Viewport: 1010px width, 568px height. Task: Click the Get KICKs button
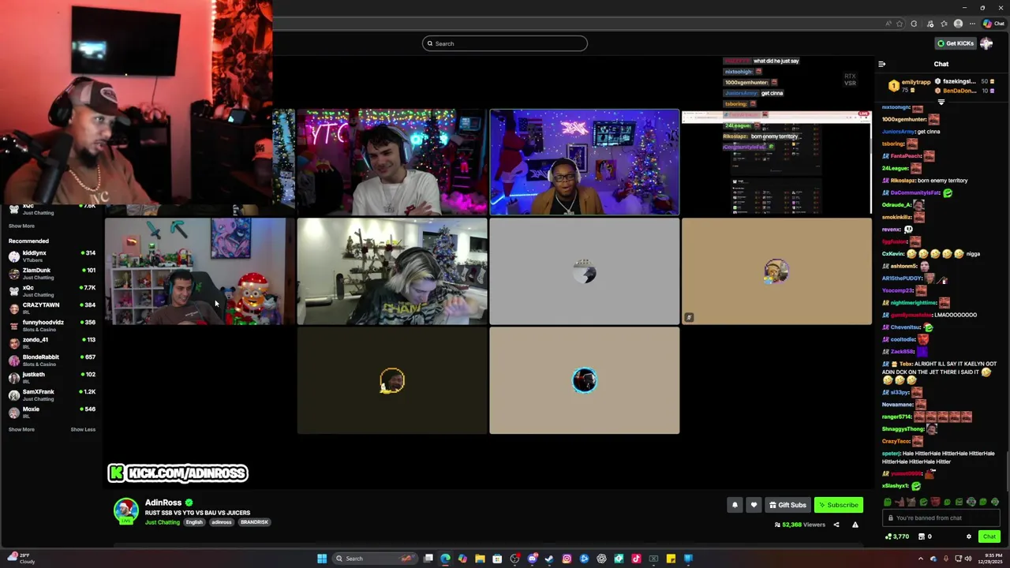(x=955, y=43)
